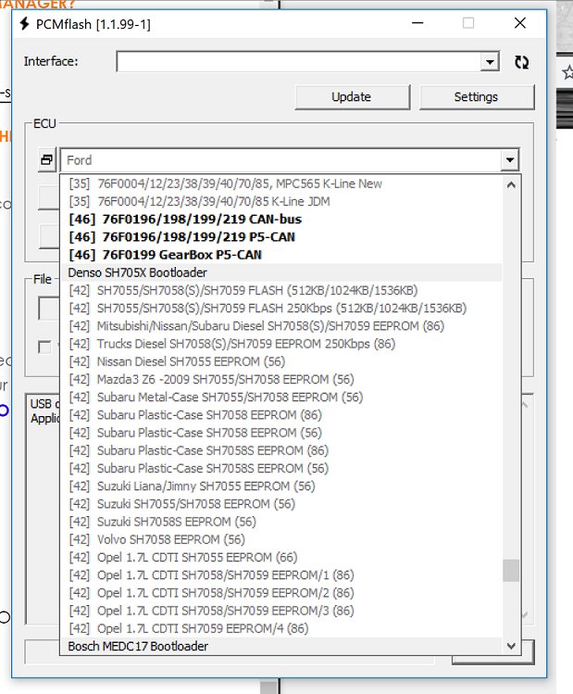This screenshot has height=694, width=573.
Task: Collapse the Ford ECU dropdown arrow
Action: 510,159
